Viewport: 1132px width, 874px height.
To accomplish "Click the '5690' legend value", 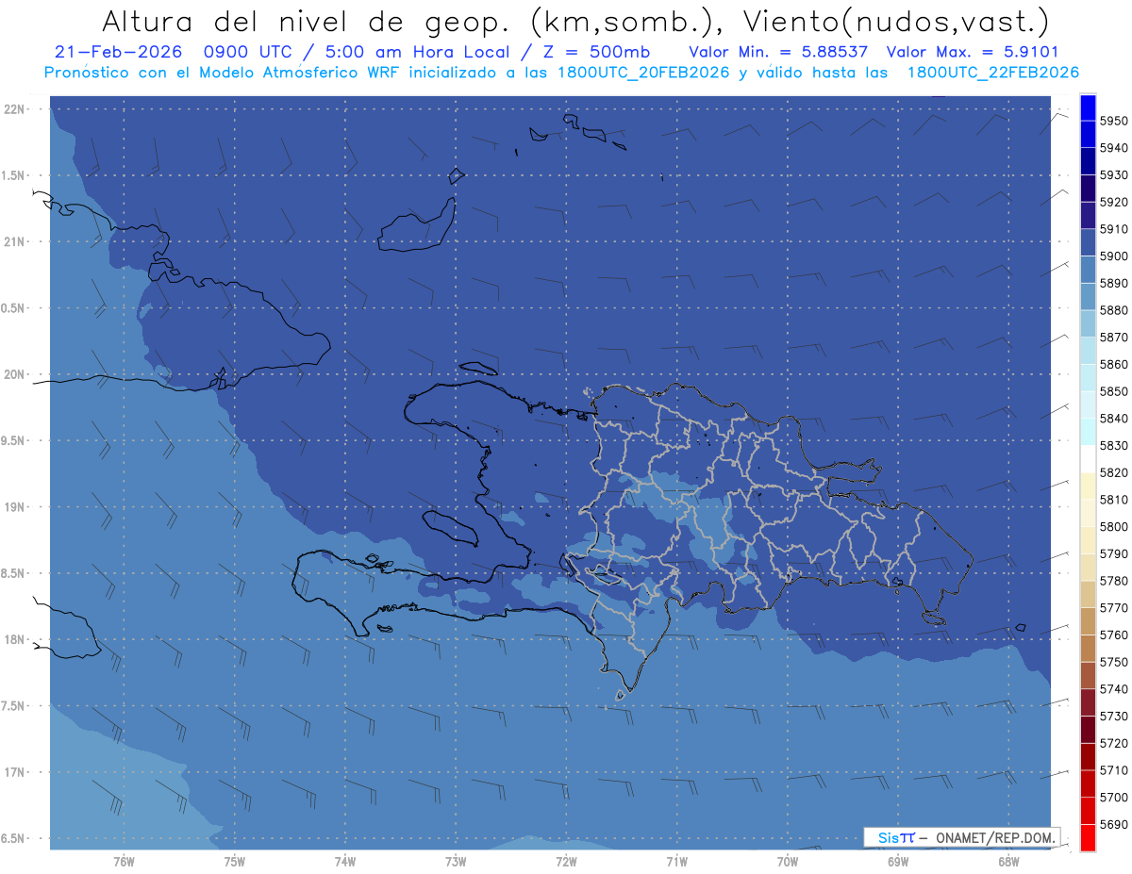I will coord(1114,824).
